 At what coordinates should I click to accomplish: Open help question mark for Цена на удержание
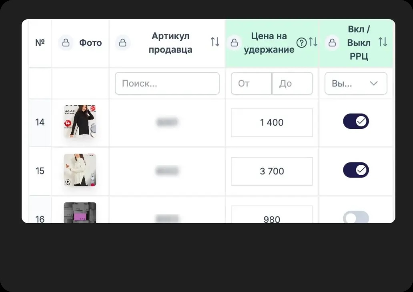[x=301, y=42]
